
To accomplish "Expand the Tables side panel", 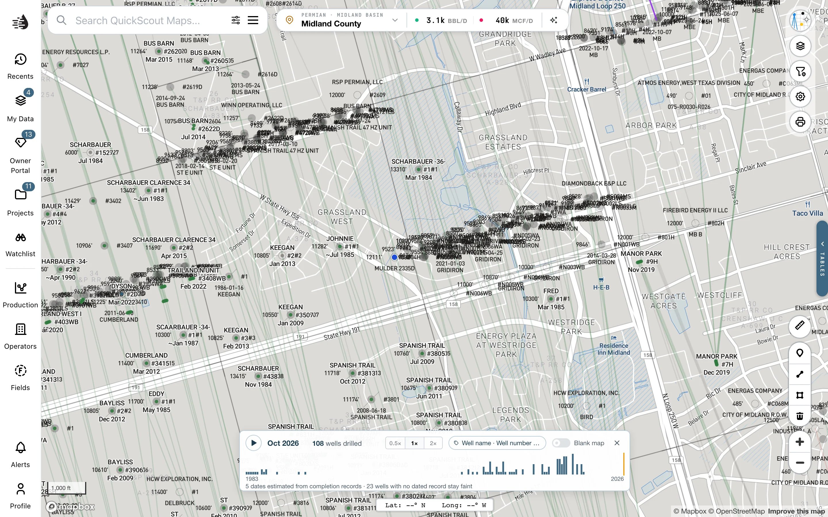I will (822, 259).
